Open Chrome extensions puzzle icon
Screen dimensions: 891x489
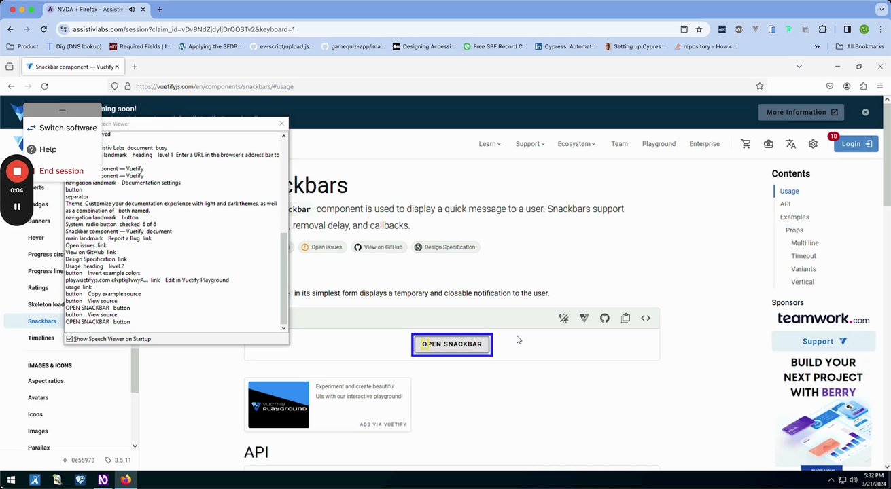coord(822,29)
